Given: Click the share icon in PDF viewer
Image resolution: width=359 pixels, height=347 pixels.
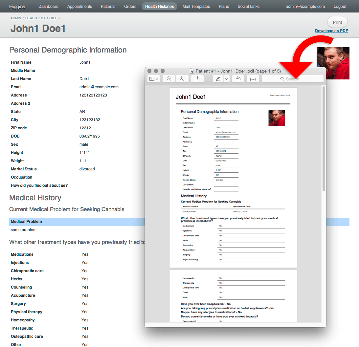Looking at the screenshot, I should 197,79.
